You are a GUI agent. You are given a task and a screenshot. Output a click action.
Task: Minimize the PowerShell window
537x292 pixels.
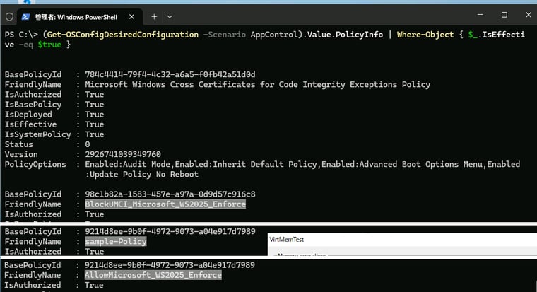click(480, 15)
